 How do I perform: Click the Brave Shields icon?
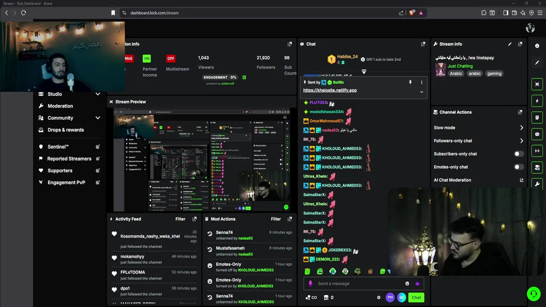point(412,13)
